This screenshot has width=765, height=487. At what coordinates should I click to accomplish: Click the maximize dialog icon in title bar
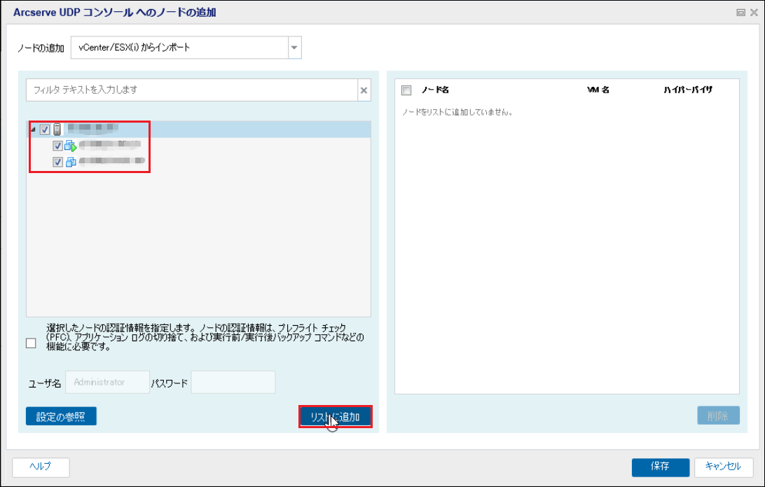coord(740,13)
